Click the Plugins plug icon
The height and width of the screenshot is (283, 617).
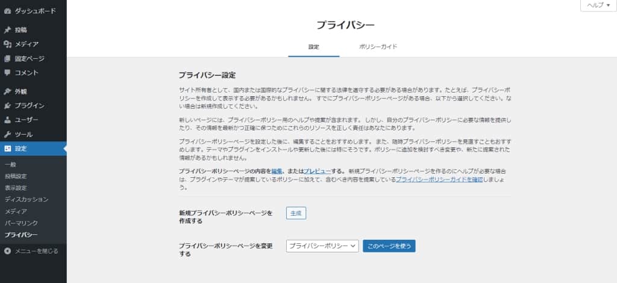tap(7, 106)
